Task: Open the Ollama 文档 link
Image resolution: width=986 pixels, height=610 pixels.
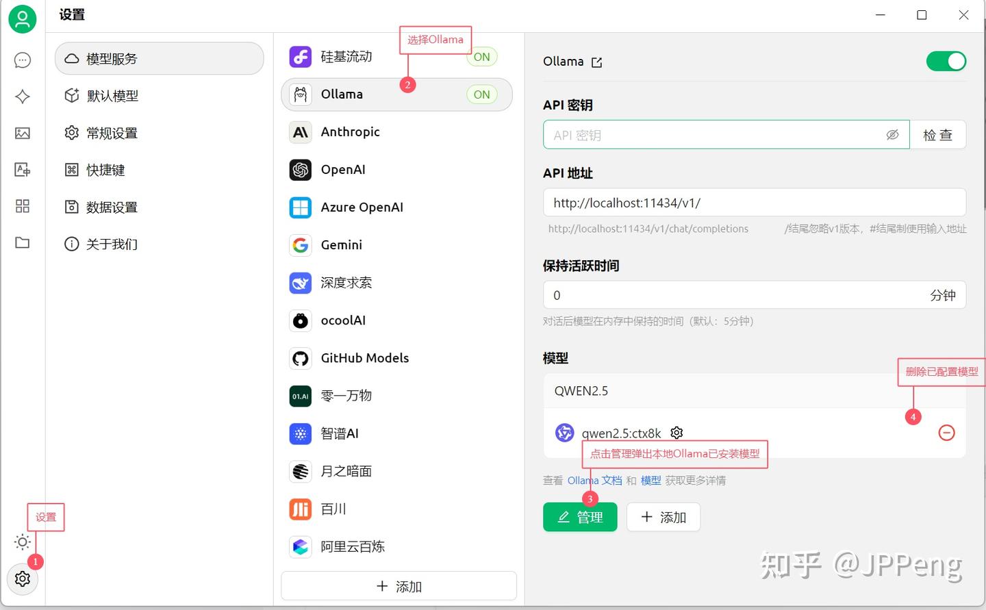Action: (x=594, y=481)
